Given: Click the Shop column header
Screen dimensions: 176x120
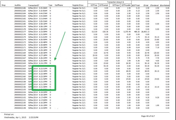Looking at the screenshot, I should coord(4,5).
